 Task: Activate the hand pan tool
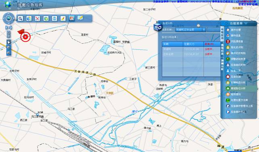point(9,42)
